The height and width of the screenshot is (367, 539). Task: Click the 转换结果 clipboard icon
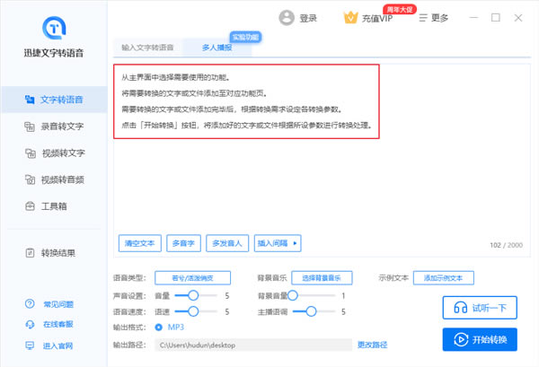30,253
